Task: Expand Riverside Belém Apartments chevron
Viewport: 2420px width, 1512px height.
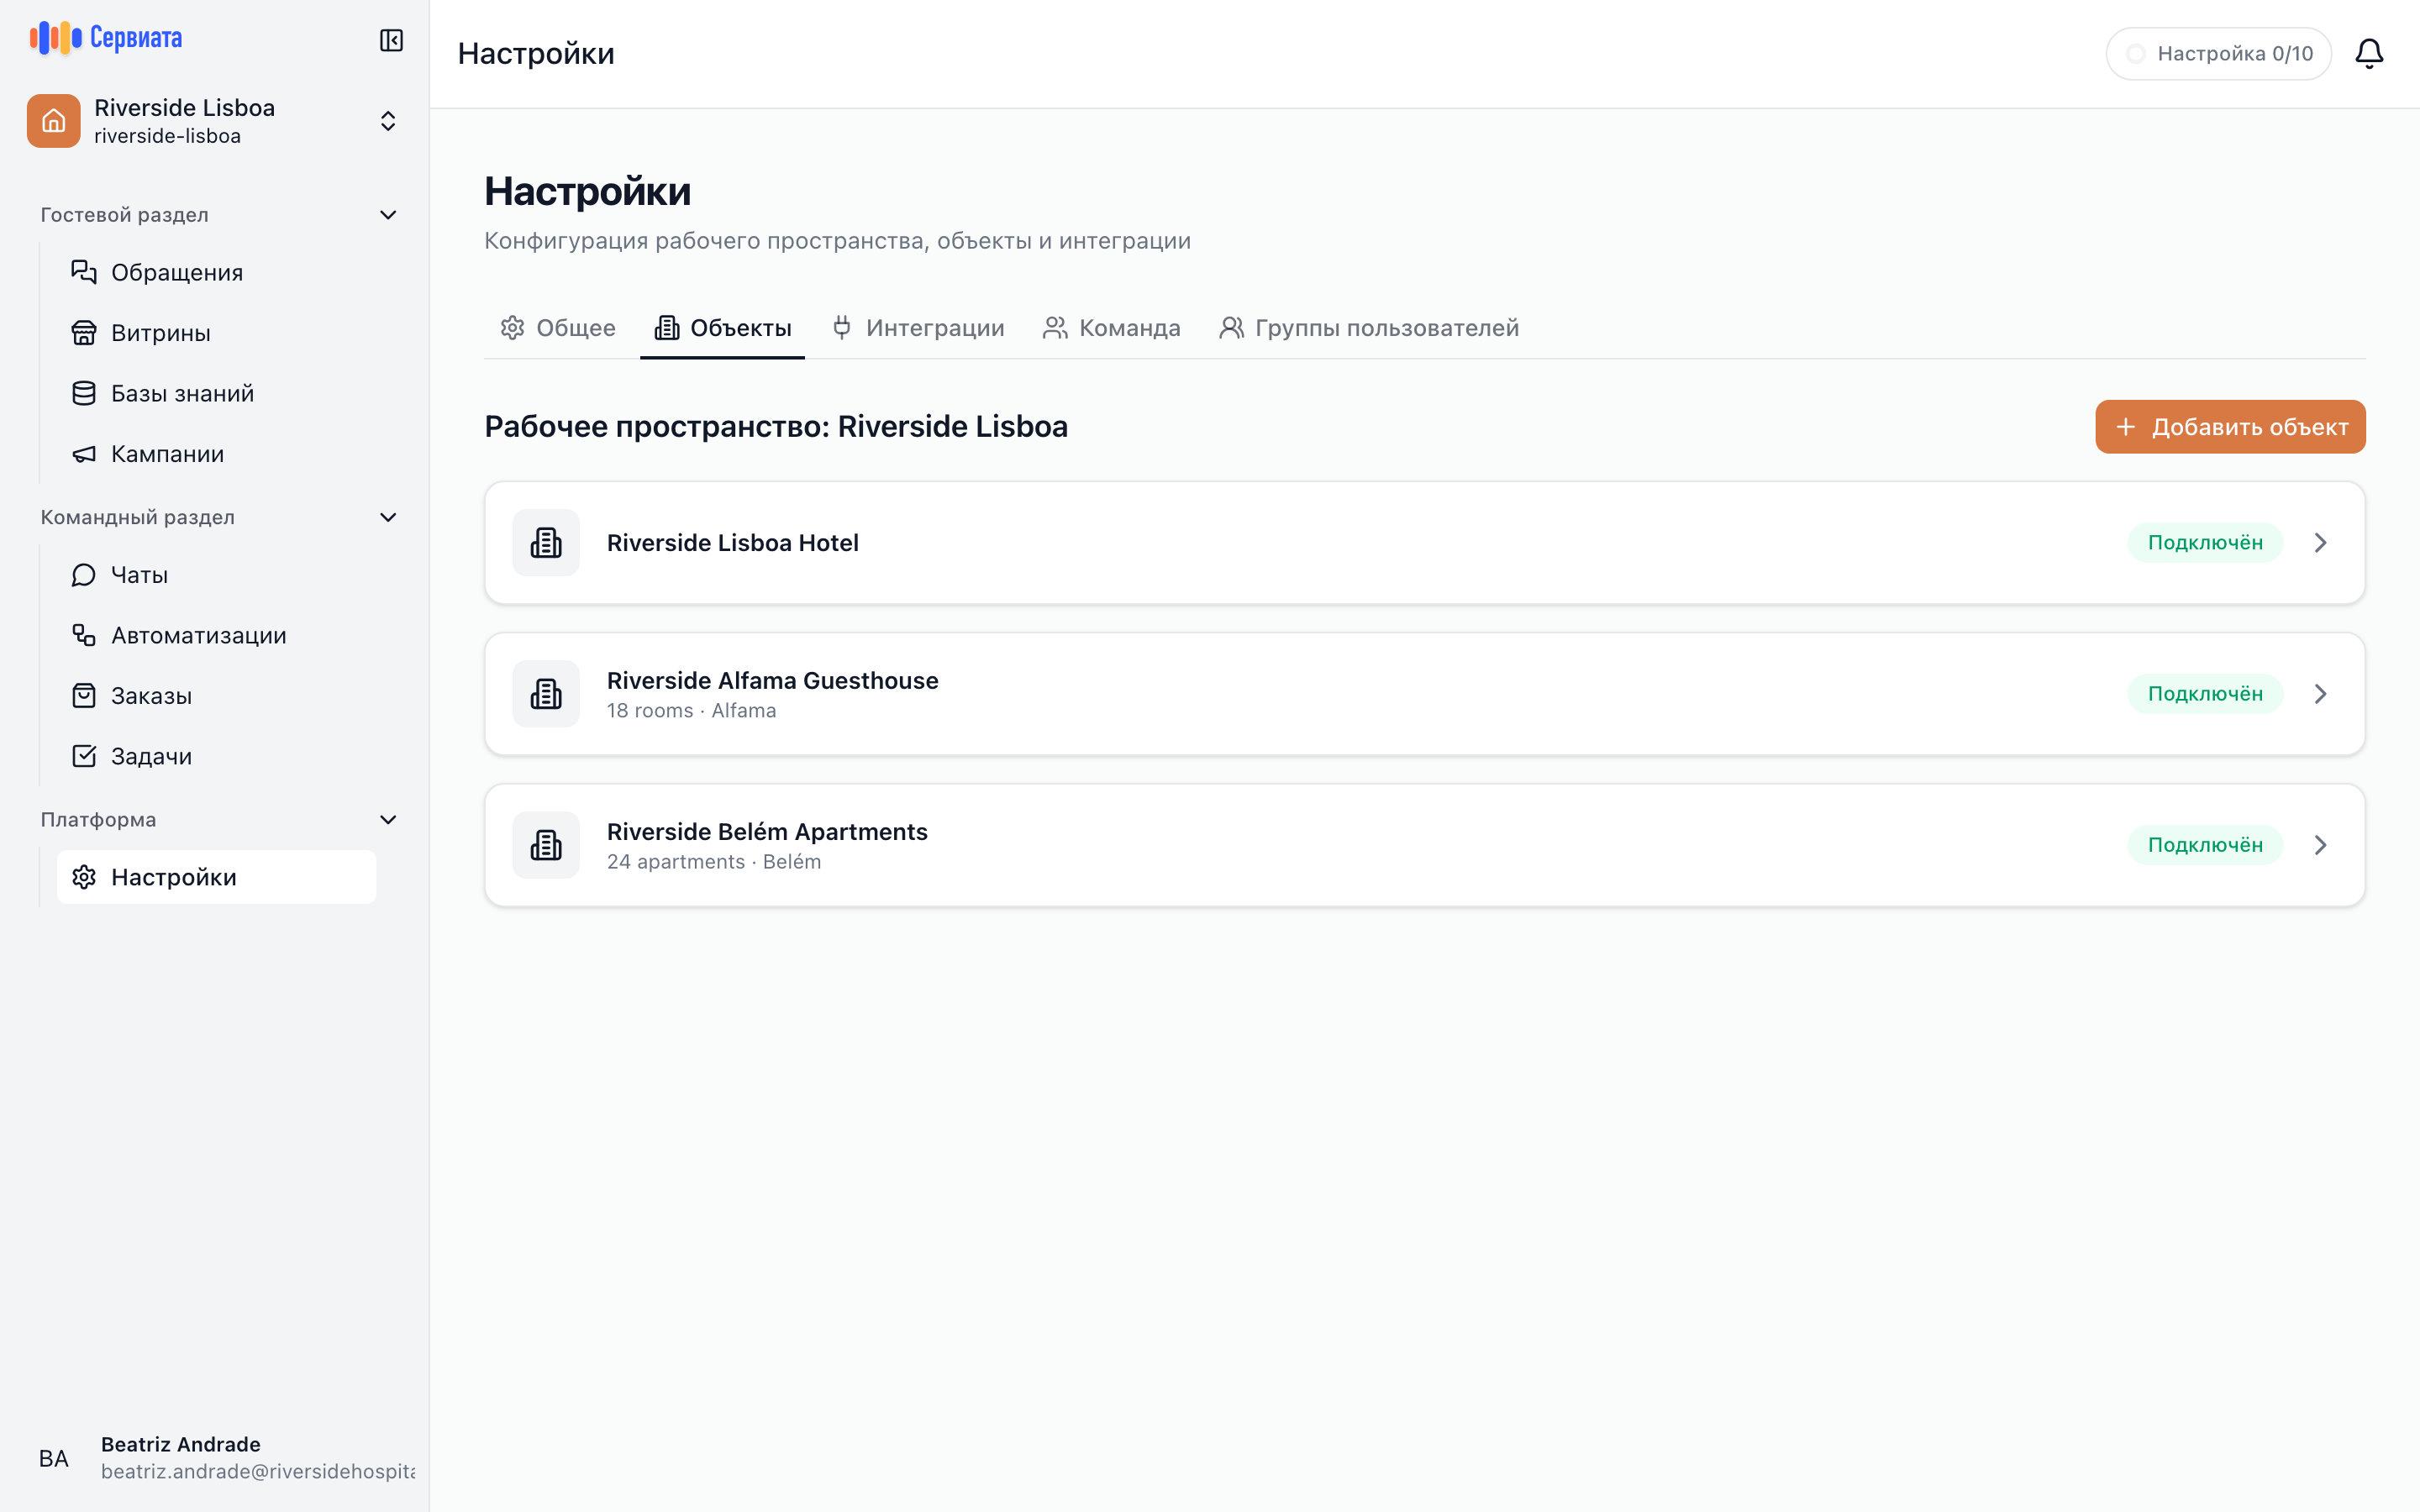Action: coord(2321,845)
